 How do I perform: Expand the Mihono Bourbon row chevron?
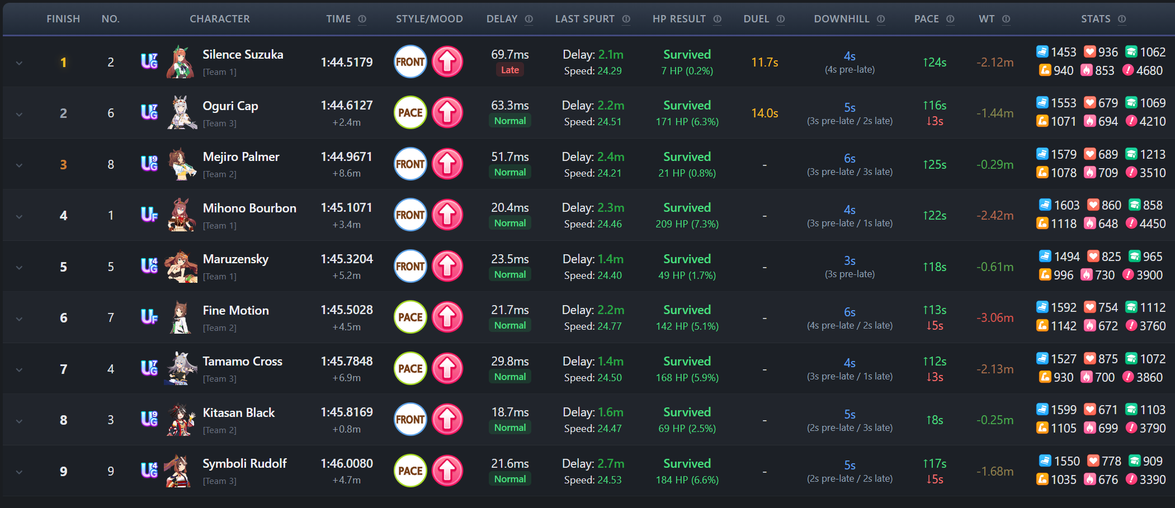click(x=19, y=216)
